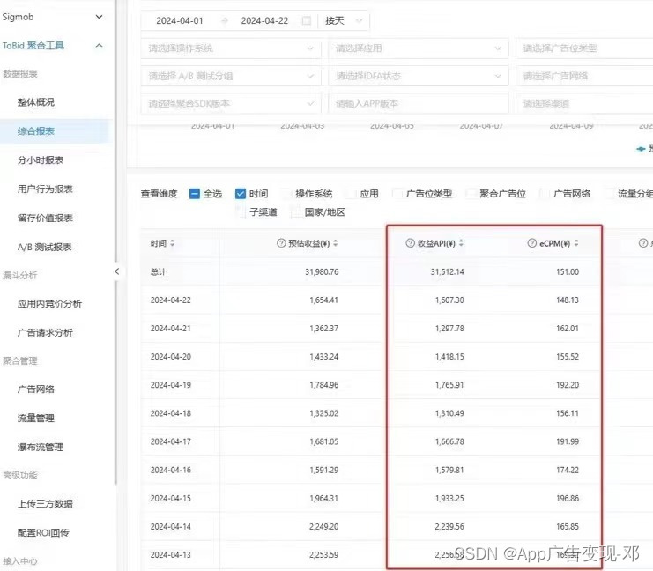
Task: Open A/B 测试报表
Action: pos(45,247)
